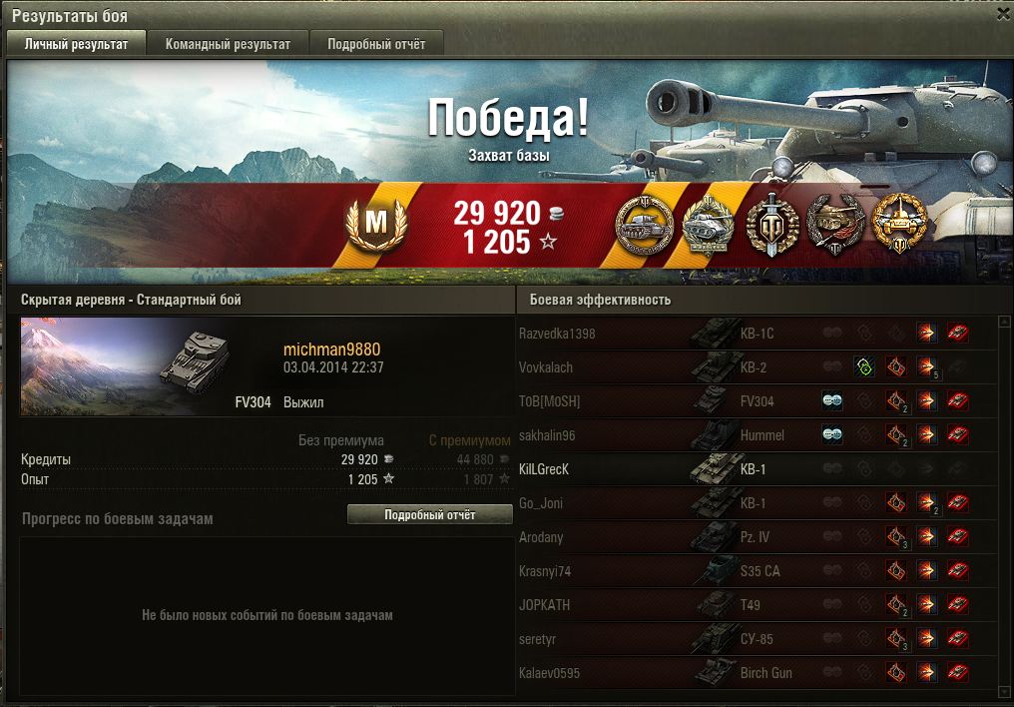This screenshot has height=707, width=1014.
Task: Click the assist icon in the T0B[M0SH] row
Action: [831, 401]
